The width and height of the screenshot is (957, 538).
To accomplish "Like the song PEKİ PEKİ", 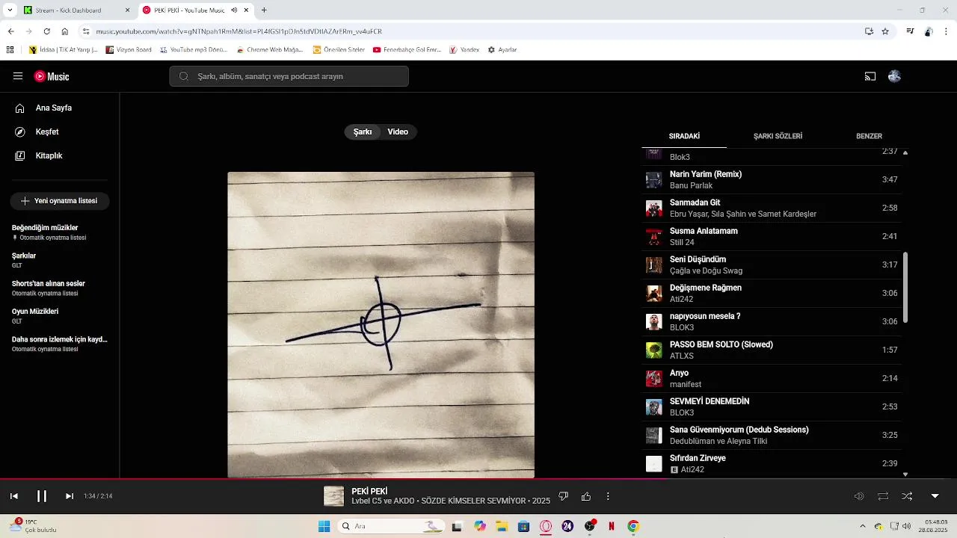I will pyautogui.click(x=586, y=496).
